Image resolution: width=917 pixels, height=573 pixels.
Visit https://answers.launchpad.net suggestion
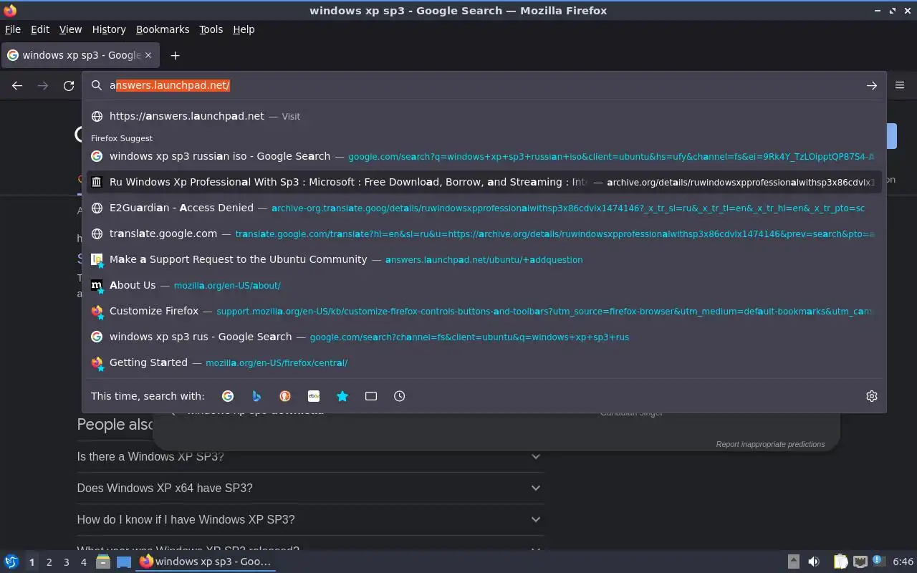click(484, 116)
